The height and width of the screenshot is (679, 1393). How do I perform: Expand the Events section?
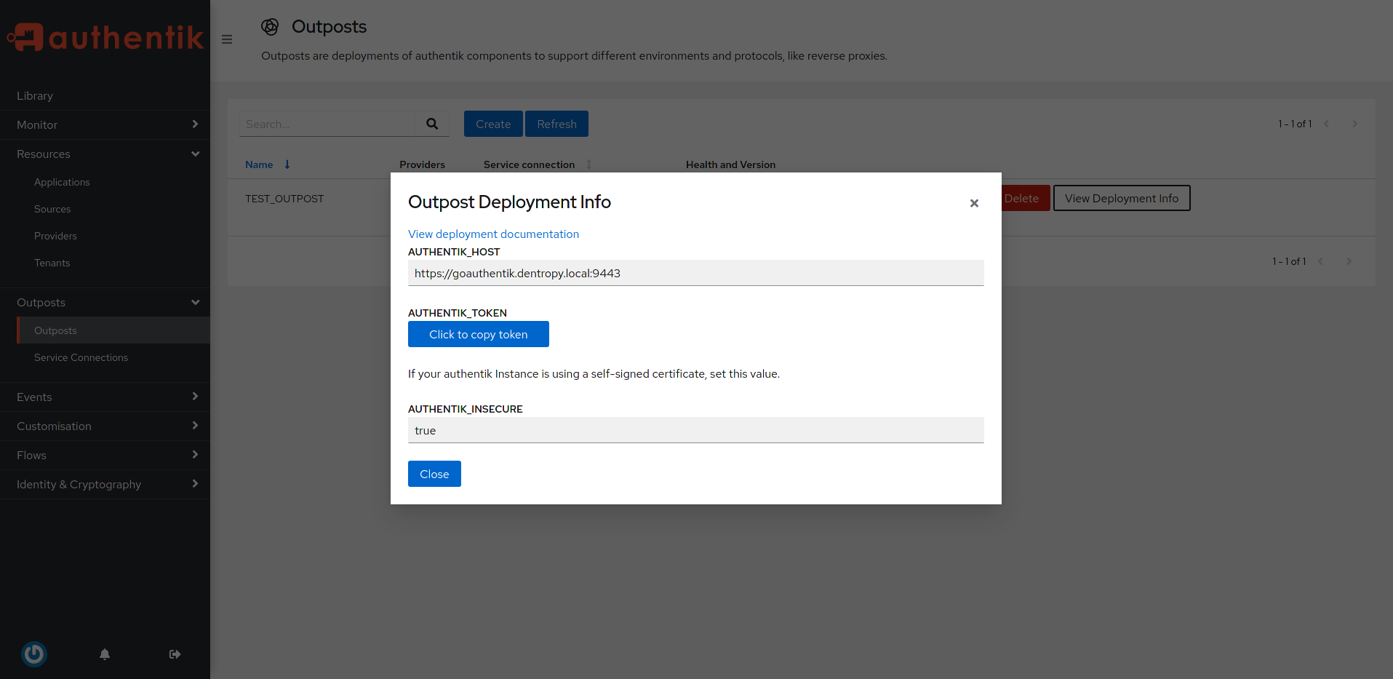[x=195, y=397]
